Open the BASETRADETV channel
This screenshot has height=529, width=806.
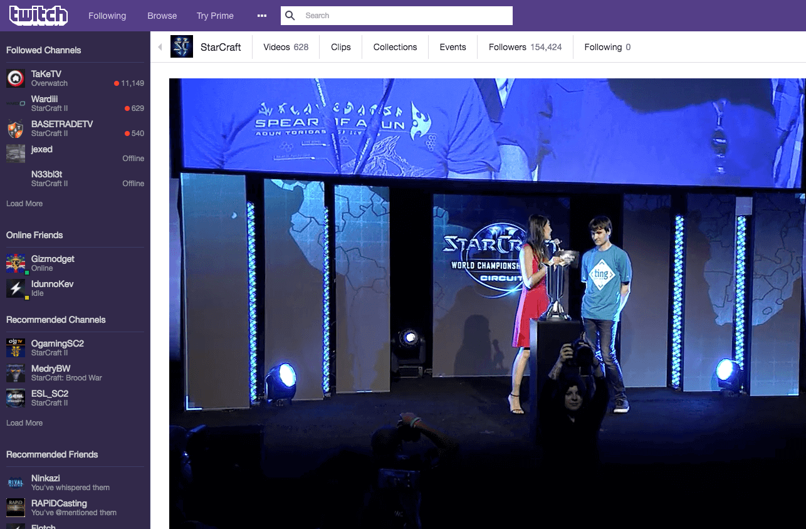[x=75, y=128]
